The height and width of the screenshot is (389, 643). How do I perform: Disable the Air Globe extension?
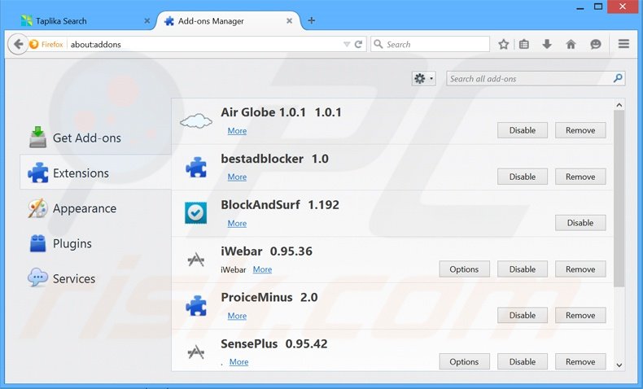pos(523,130)
